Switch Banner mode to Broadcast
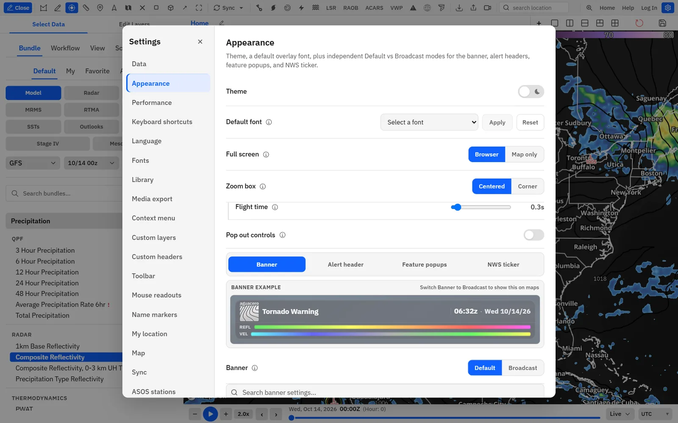The height and width of the screenshot is (423, 678). (522, 368)
